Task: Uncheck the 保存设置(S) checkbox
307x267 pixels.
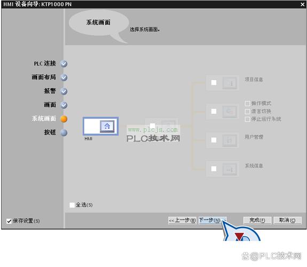Action: [9, 221]
